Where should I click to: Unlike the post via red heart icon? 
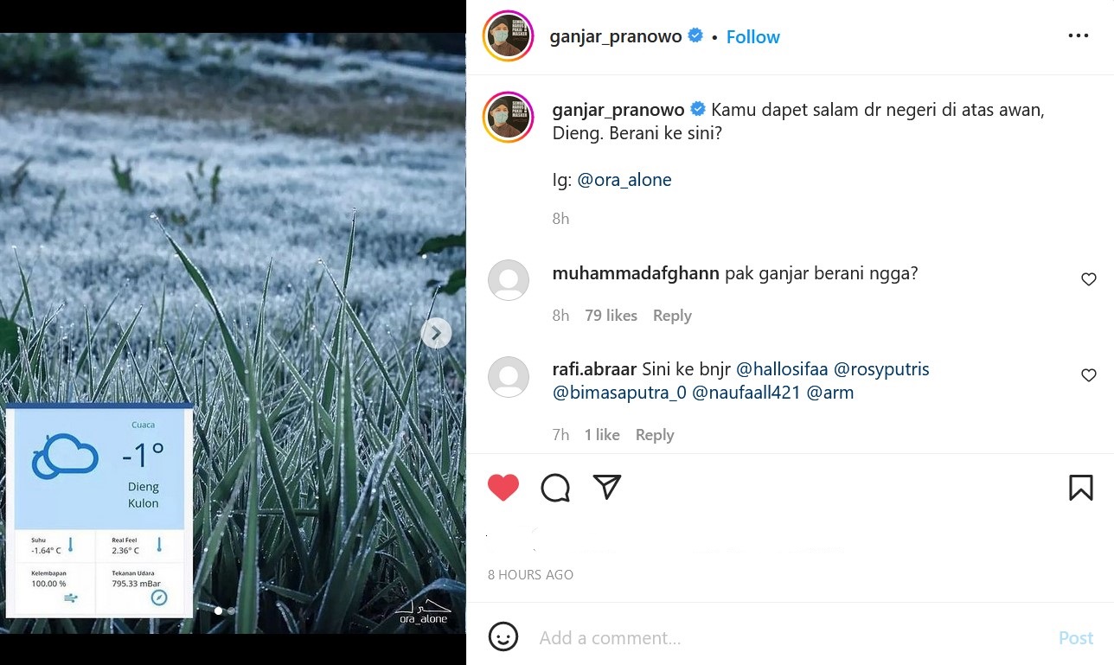[503, 488]
